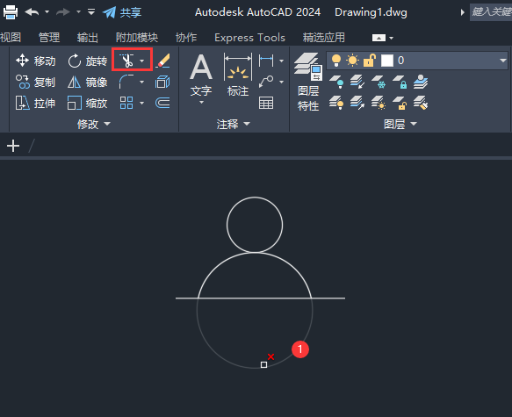Select the 移动 move tool
Image resolution: width=512 pixels, height=417 pixels.
[x=36, y=61]
